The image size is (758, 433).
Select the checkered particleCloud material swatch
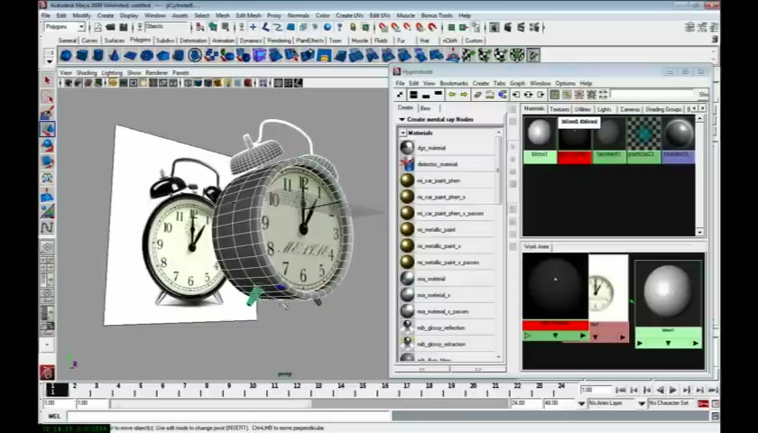coord(643,139)
